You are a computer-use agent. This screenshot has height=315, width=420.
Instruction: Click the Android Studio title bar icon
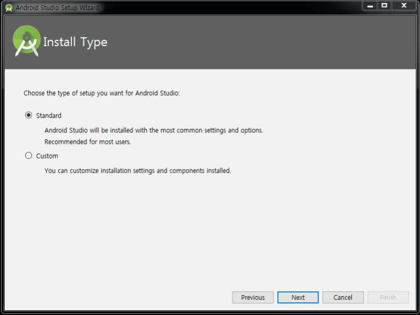9,8
